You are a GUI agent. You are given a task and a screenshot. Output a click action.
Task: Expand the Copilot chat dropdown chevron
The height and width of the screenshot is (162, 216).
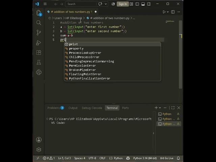click(106, 4)
